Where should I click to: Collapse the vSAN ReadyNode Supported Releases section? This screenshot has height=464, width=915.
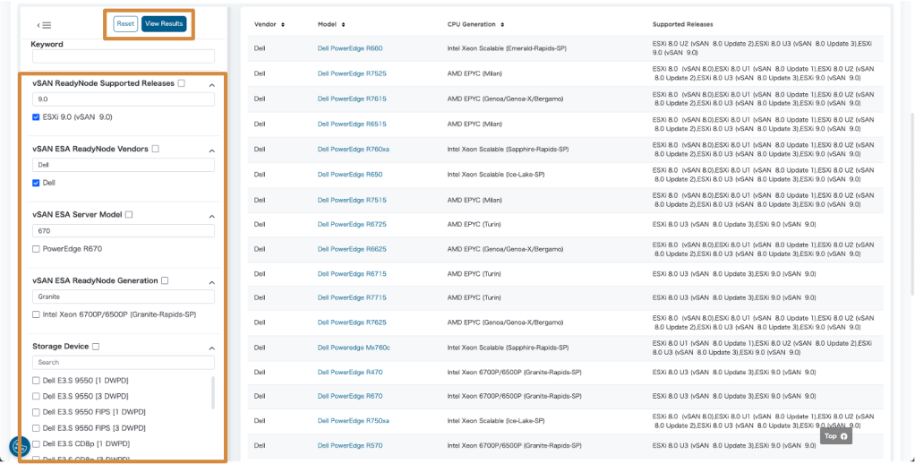click(212, 85)
